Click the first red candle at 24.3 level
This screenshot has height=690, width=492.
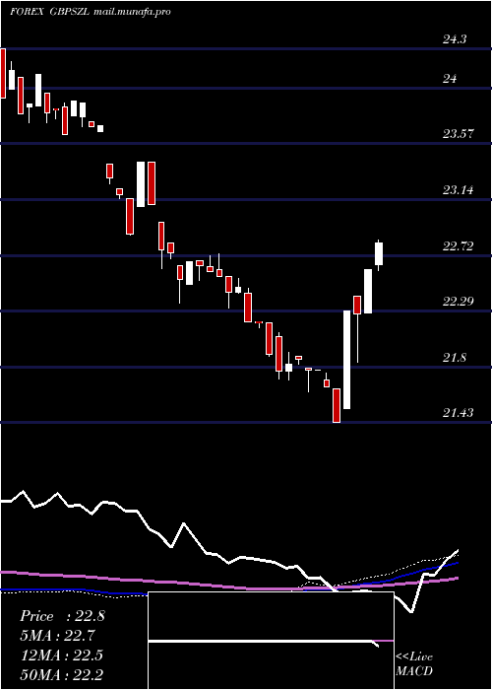coord(3,73)
